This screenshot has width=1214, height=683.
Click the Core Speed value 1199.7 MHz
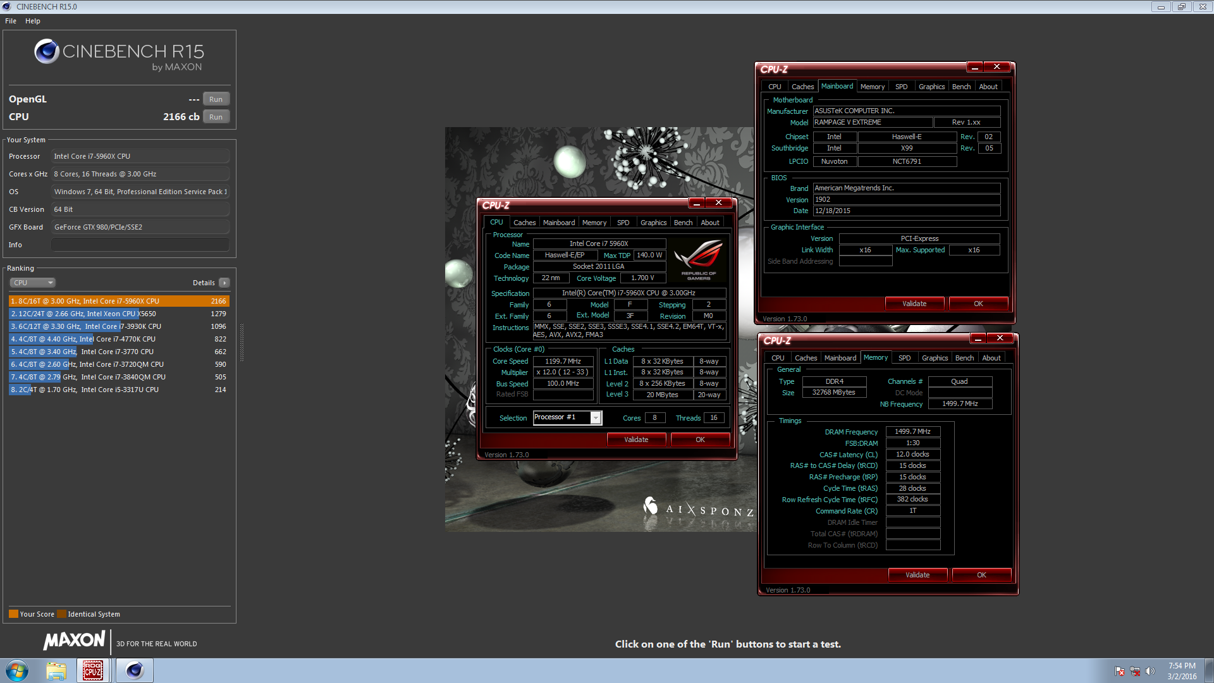(563, 361)
